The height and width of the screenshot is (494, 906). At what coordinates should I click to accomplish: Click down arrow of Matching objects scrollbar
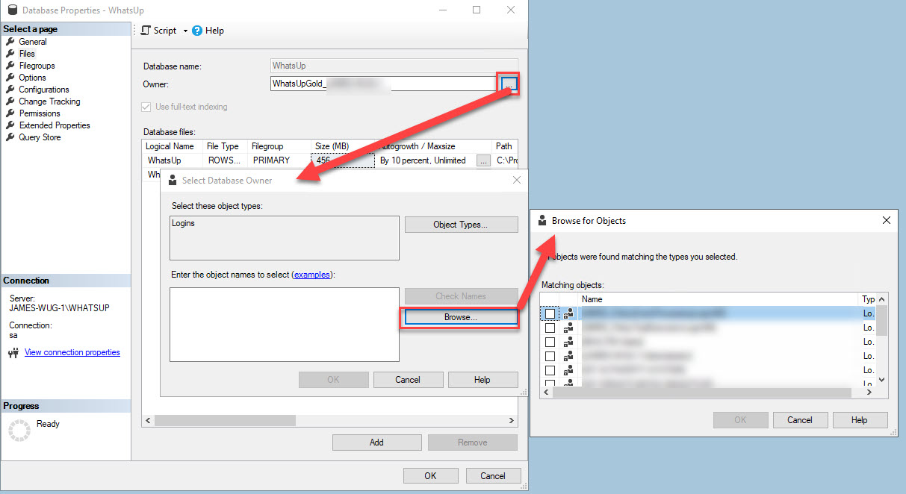pos(881,380)
